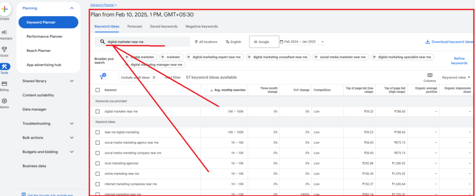Open the Admin gear icon
This screenshot has width=475, height=196.
point(4,101)
